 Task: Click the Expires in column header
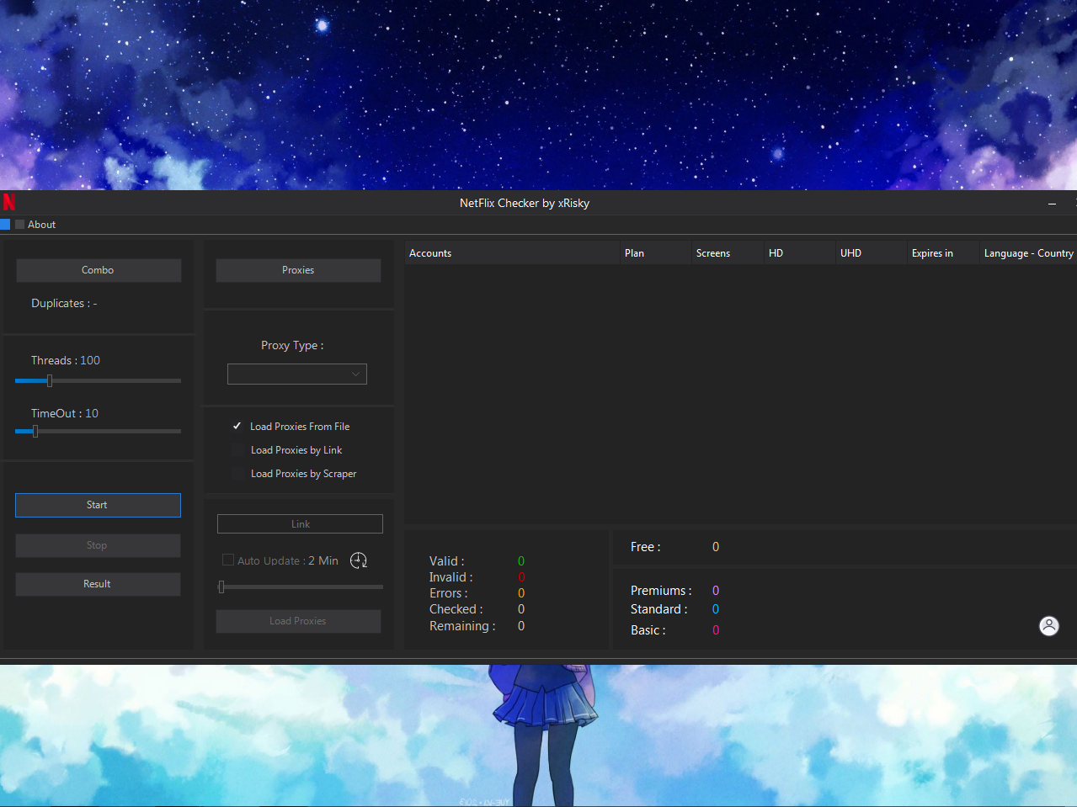pyautogui.click(x=943, y=253)
